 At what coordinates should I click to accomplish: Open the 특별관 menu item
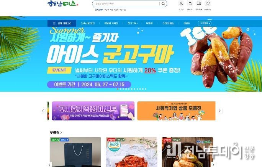point(149,23)
